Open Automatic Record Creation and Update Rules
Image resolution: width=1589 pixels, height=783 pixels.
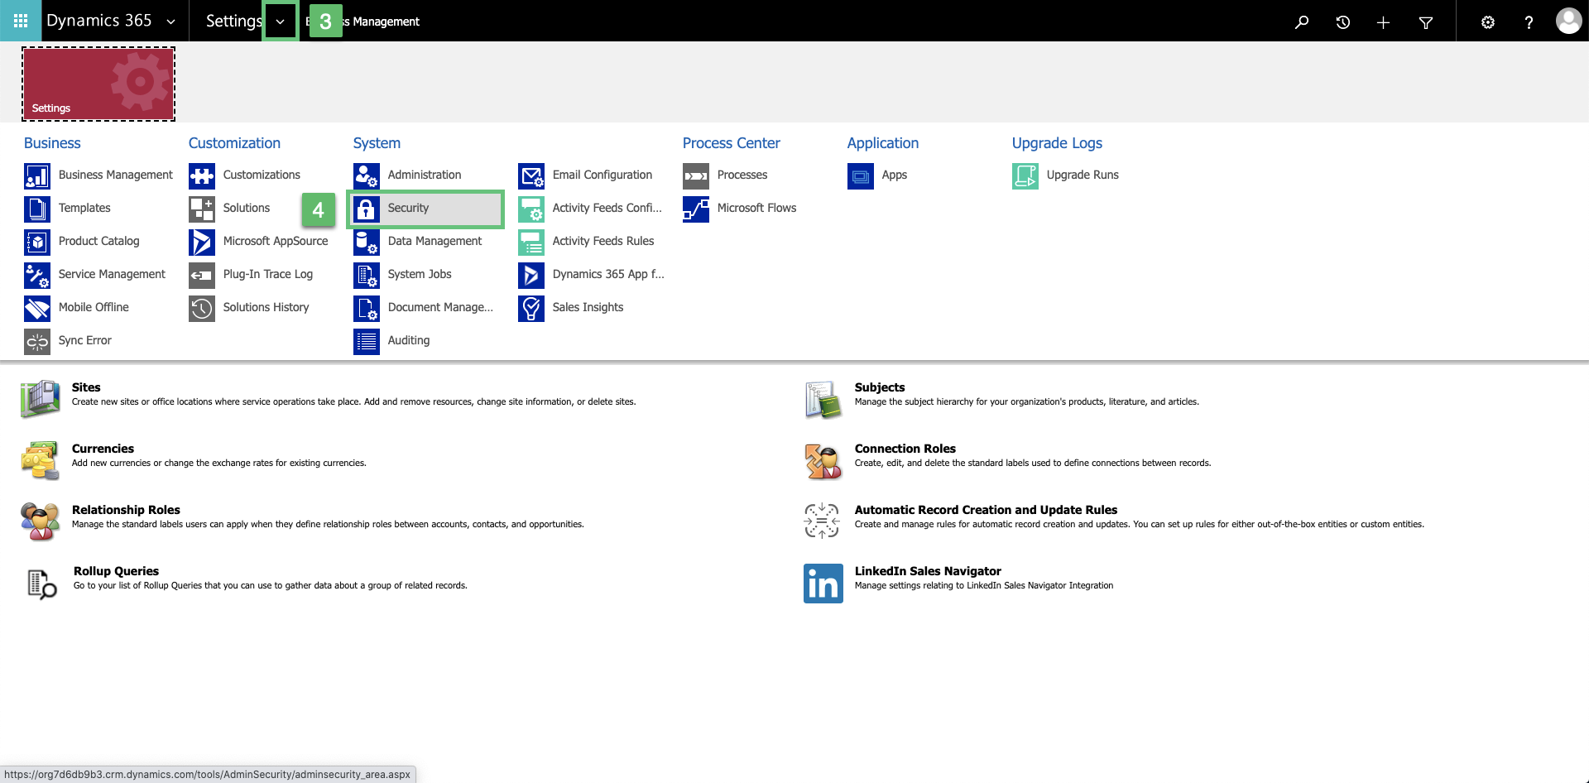(x=986, y=510)
